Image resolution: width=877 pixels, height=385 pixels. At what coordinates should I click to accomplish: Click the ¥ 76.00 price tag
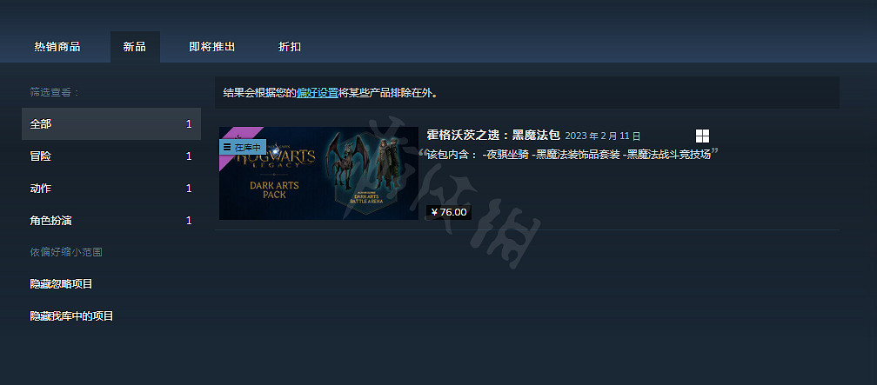[449, 212]
